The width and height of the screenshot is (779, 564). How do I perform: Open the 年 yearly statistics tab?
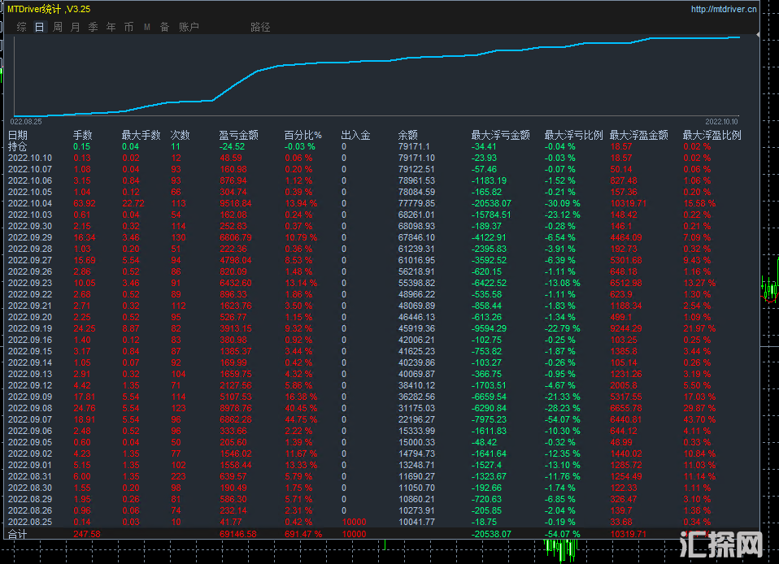click(111, 27)
